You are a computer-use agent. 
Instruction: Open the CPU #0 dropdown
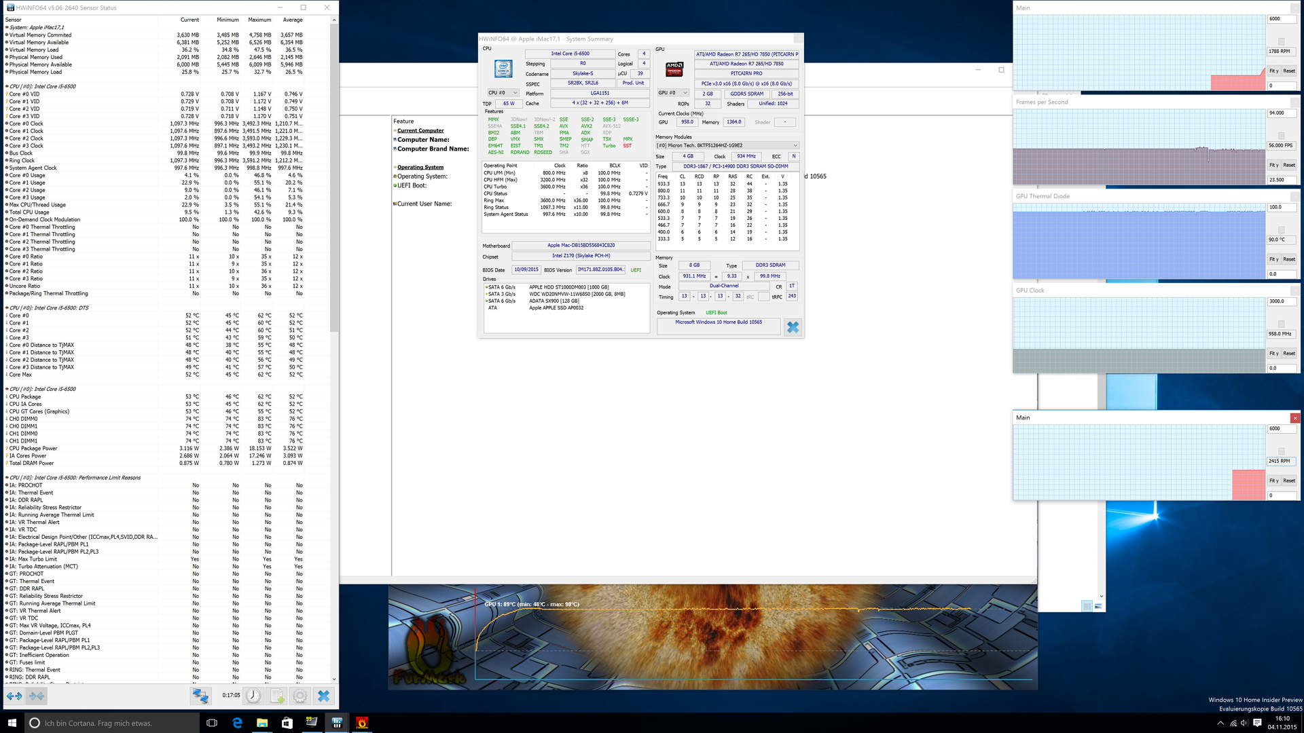pyautogui.click(x=503, y=93)
